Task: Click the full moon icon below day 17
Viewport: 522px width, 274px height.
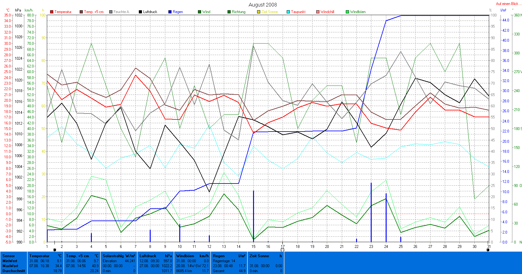Action: (x=282, y=250)
